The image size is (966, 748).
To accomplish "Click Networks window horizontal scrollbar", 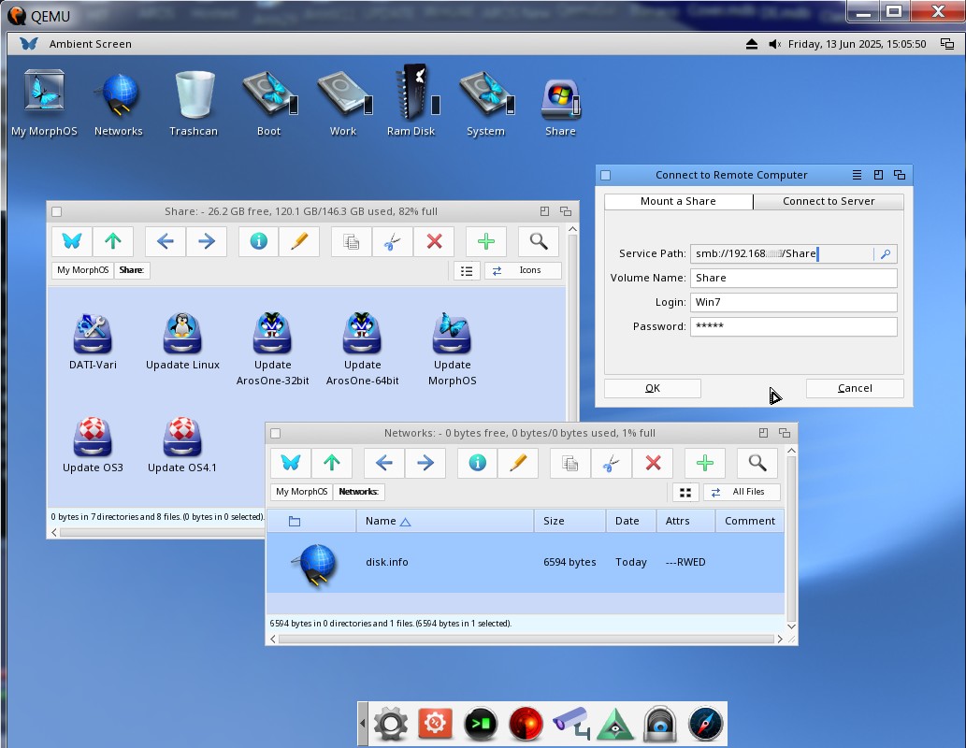I will [x=526, y=639].
